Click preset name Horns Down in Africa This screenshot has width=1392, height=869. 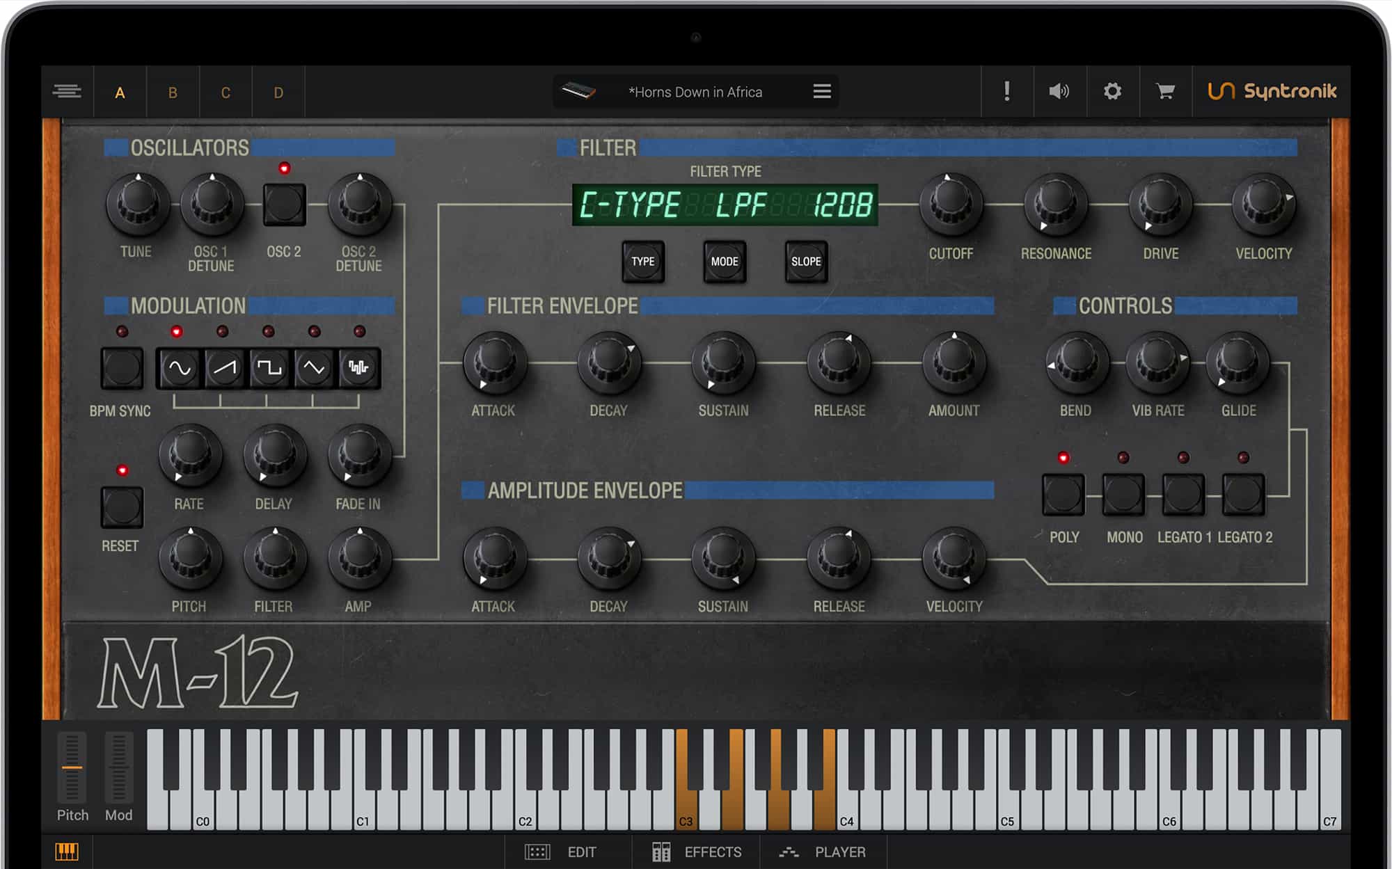[x=695, y=92]
